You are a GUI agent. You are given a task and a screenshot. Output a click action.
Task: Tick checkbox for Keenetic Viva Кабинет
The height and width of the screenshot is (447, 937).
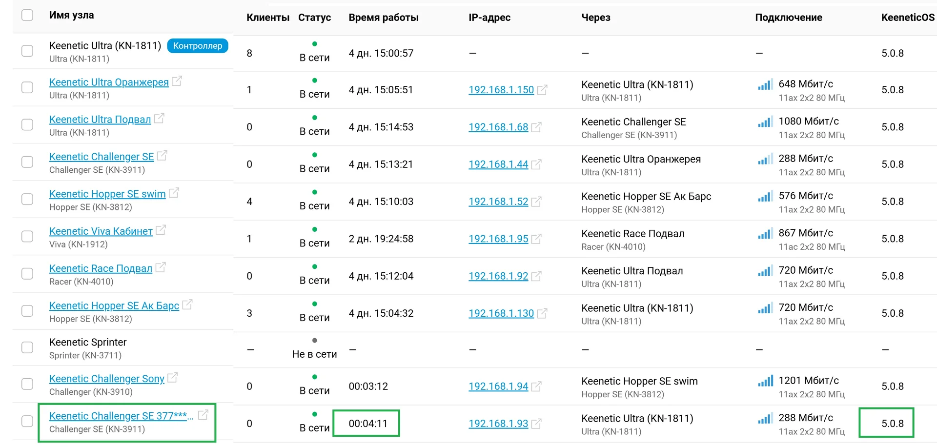pos(27,236)
